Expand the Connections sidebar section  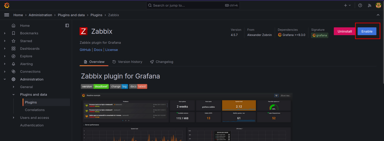5,71
